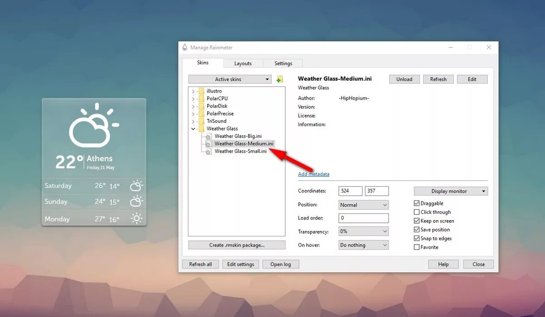Click the Help button
The image size is (545, 317).
(x=443, y=264)
